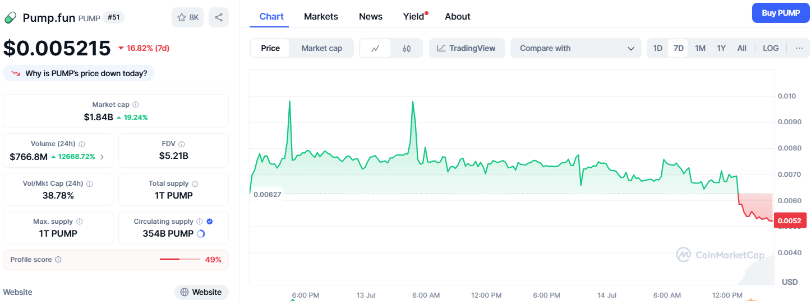Image resolution: width=811 pixels, height=301 pixels.
Task: Click Max. supply info icon
Action: coord(79,222)
